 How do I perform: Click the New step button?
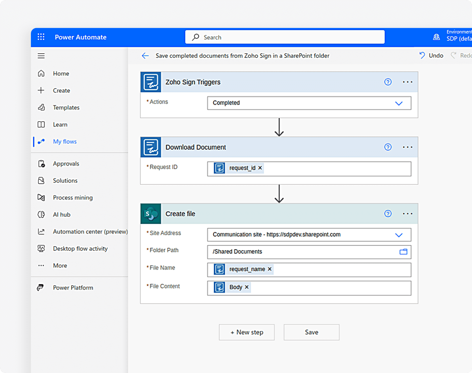coord(247,332)
